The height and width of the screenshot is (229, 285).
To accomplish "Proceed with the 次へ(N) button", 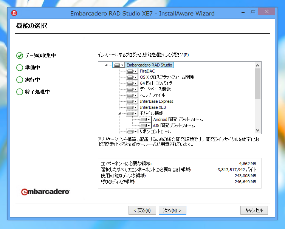I will 172,210.
